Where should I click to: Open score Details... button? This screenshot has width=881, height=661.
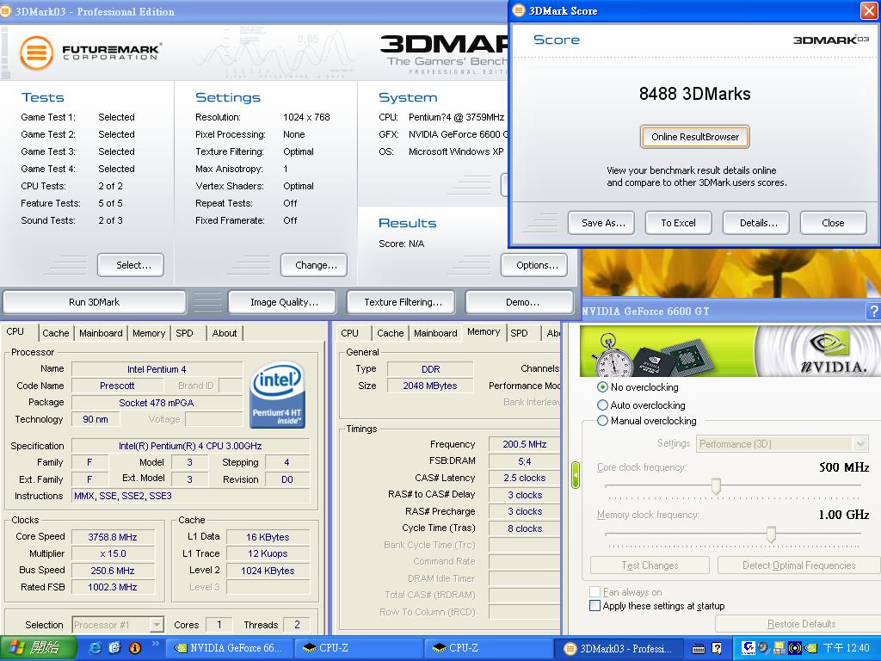point(757,223)
